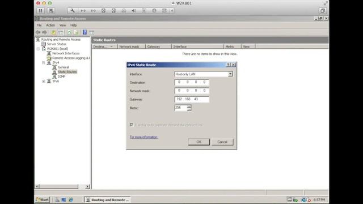
Task: Go back using the MMC back arrow
Action: tap(38, 32)
